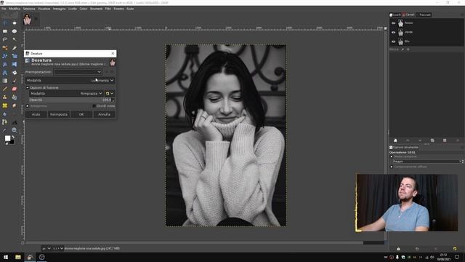Toggle Anteprima preview checkbox

pyautogui.click(x=28, y=106)
